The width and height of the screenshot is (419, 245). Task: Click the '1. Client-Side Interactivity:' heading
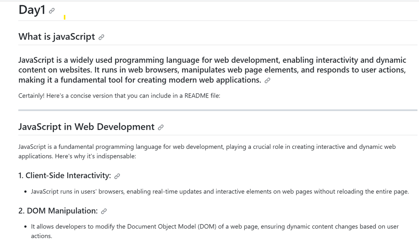tap(65, 176)
